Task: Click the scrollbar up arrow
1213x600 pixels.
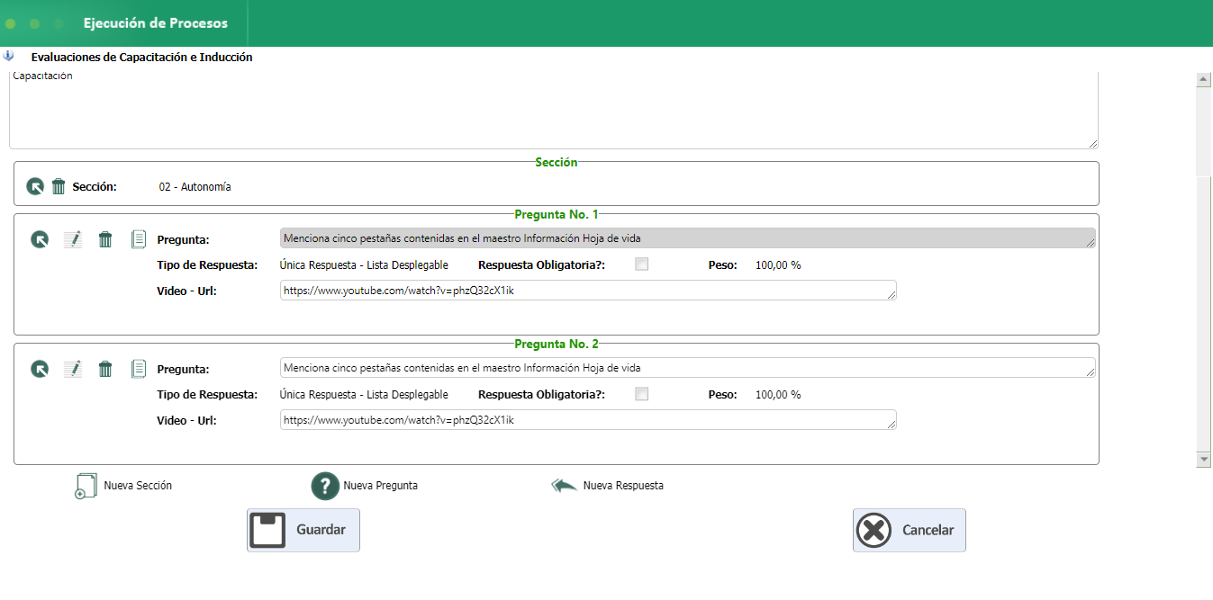Action: (x=1203, y=79)
